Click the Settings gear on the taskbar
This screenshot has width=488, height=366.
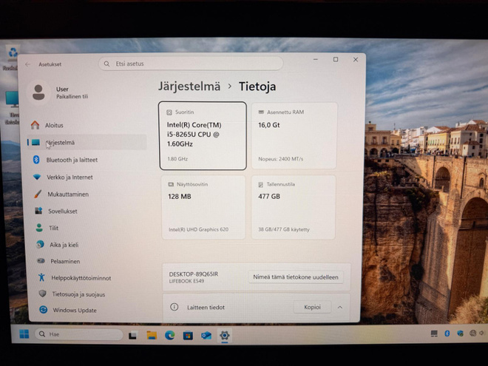point(225,335)
